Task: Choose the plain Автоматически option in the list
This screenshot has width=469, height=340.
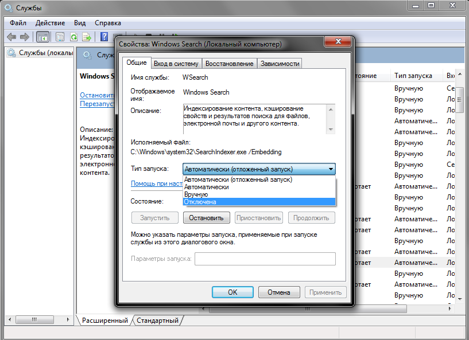Action: click(259, 187)
